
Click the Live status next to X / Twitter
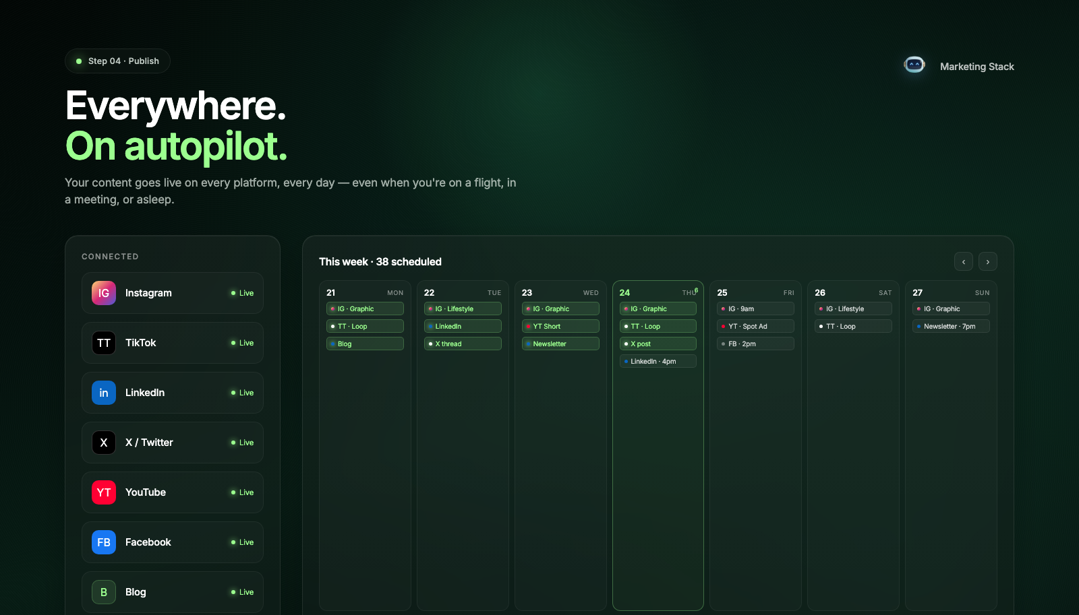243,443
